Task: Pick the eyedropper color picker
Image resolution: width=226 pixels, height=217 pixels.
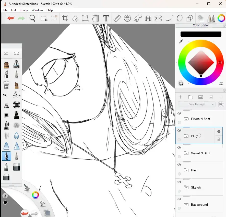Action: [181, 42]
